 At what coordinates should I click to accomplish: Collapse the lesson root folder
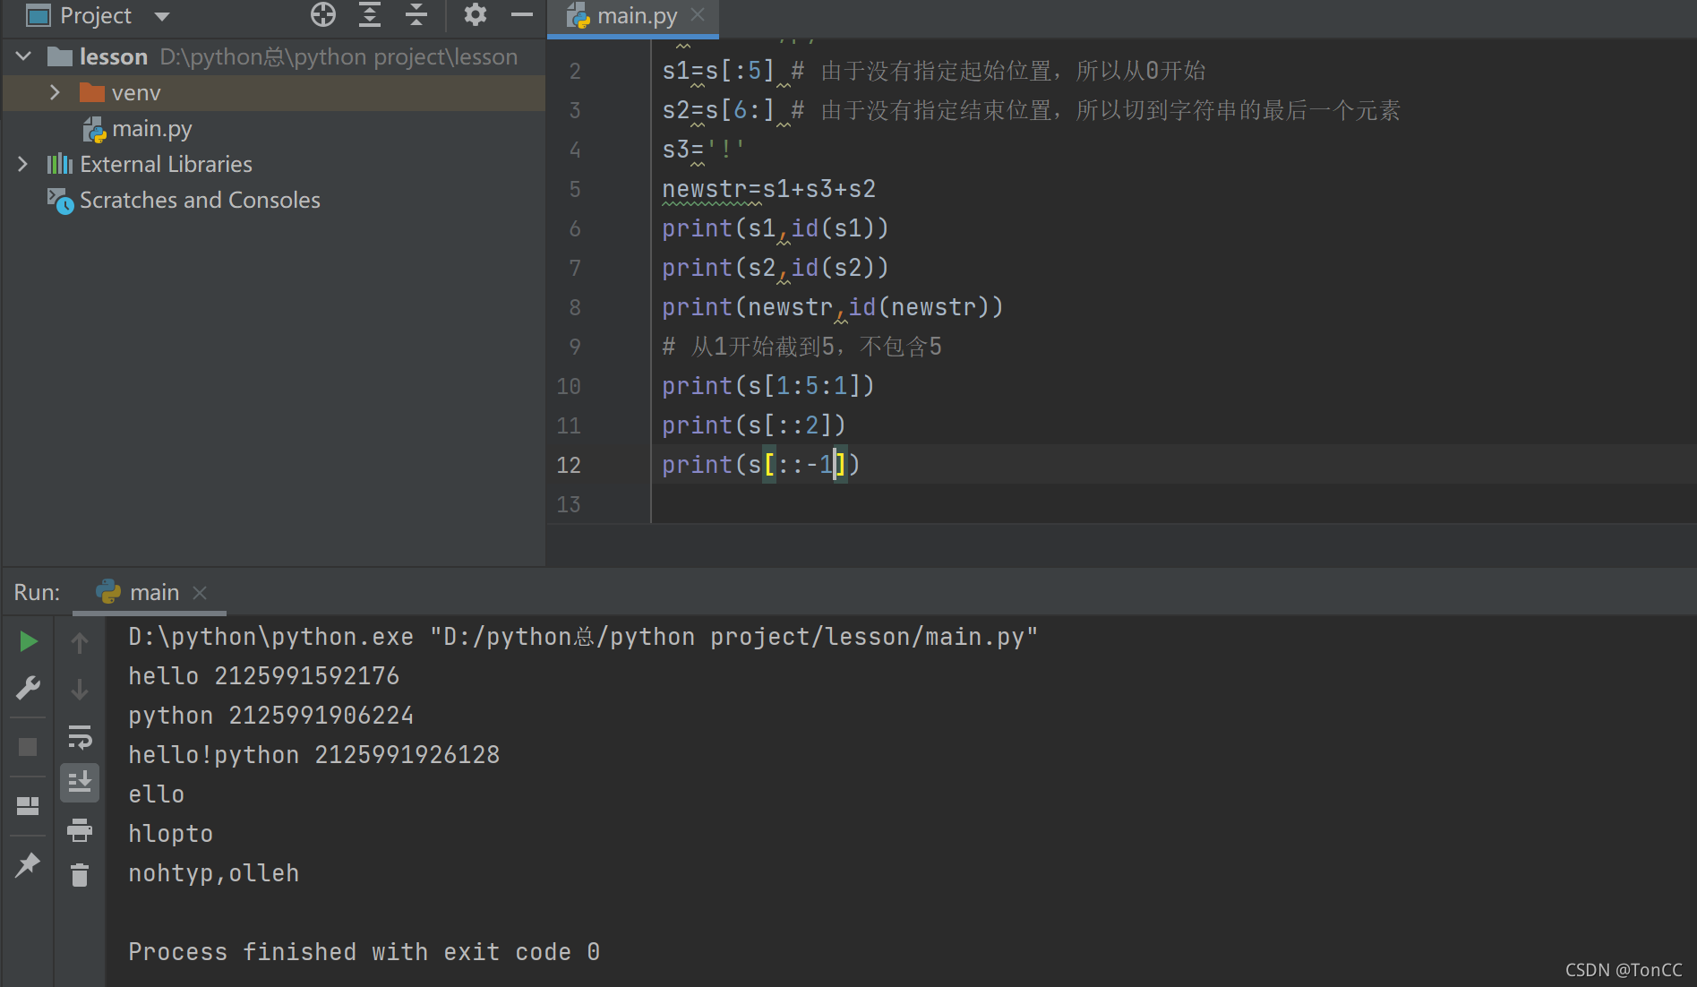coord(23,56)
